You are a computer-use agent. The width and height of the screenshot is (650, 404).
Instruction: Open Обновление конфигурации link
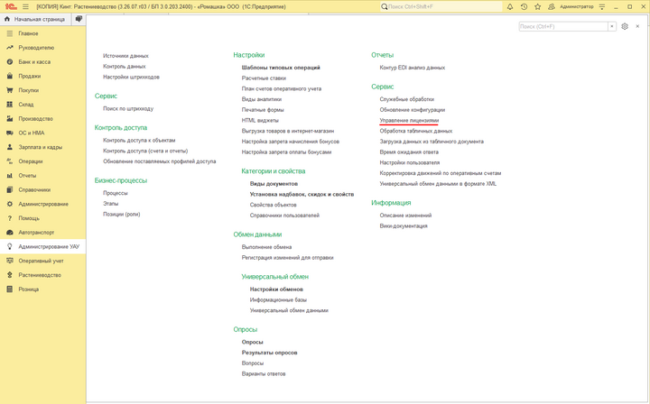(x=413, y=110)
